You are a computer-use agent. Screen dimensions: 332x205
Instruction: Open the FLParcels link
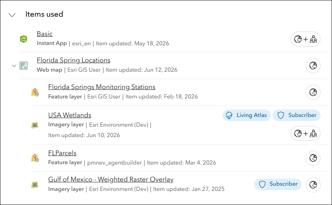point(62,153)
